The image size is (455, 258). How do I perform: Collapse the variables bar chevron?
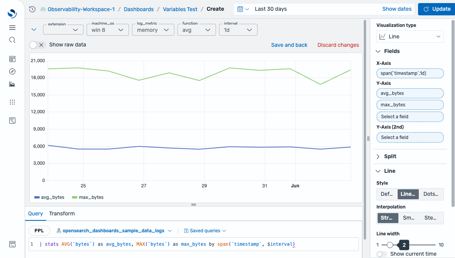(x=34, y=30)
